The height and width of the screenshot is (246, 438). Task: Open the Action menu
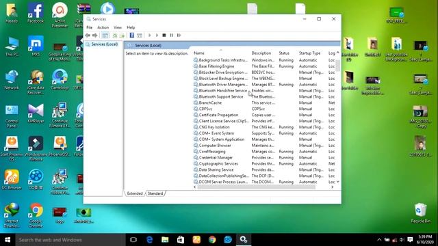point(103,27)
